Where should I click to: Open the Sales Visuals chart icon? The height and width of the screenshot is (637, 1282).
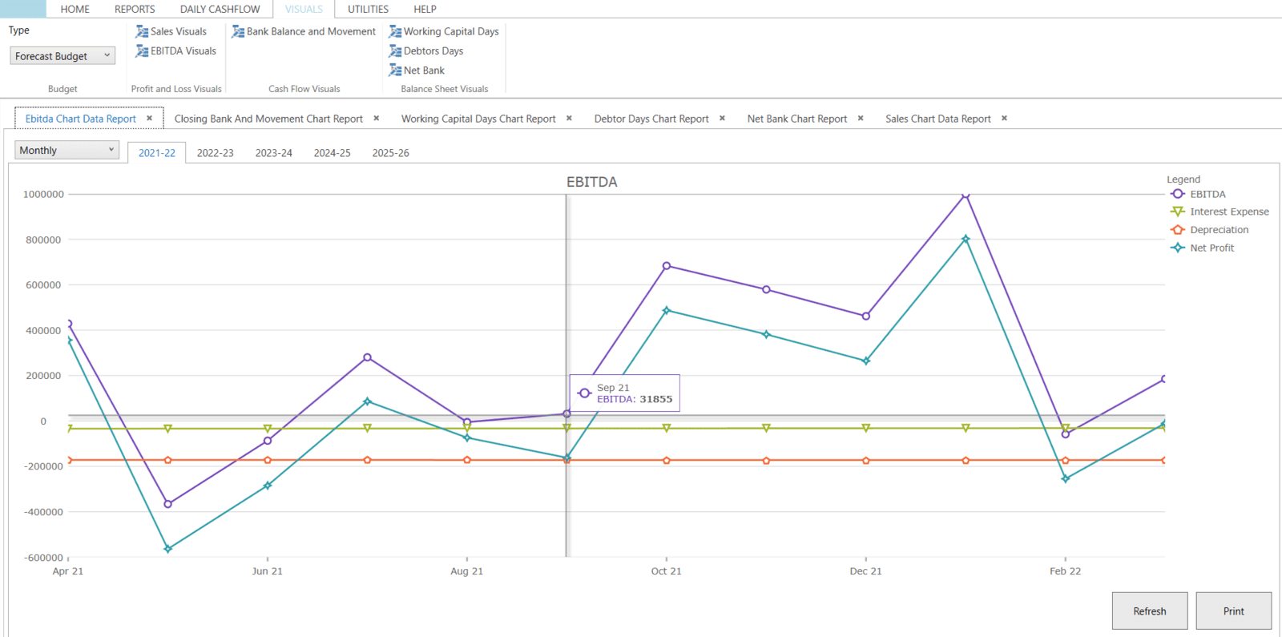[142, 32]
